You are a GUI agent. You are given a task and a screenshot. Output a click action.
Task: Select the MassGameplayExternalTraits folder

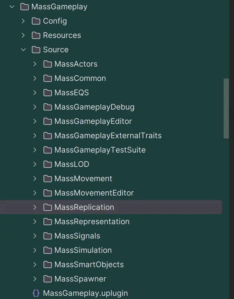click(108, 136)
